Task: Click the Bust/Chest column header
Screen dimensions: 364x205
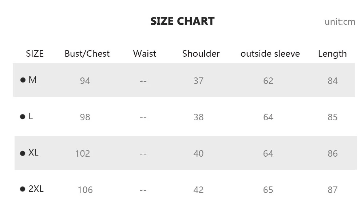Action: click(87, 54)
